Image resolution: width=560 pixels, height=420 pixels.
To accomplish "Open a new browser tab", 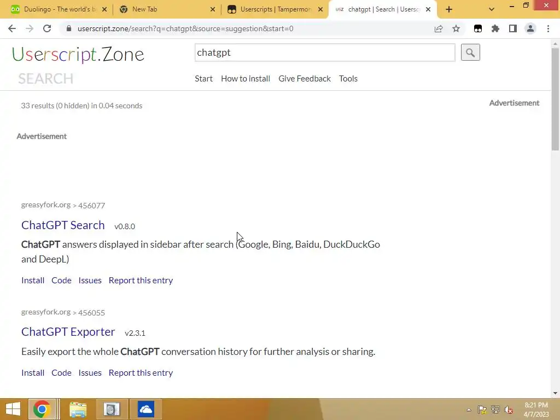I will [x=449, y=9].
